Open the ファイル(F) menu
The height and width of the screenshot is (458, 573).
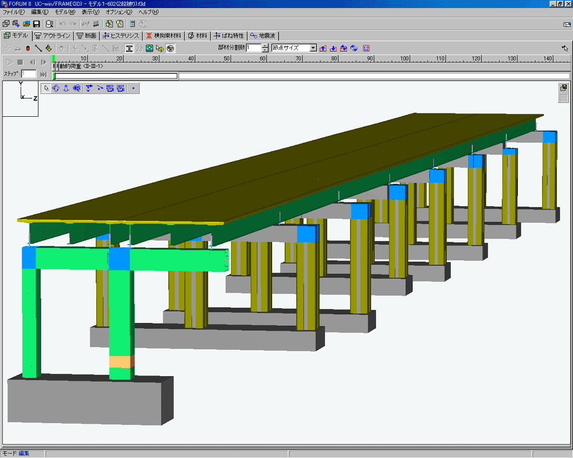coord(14,12)
